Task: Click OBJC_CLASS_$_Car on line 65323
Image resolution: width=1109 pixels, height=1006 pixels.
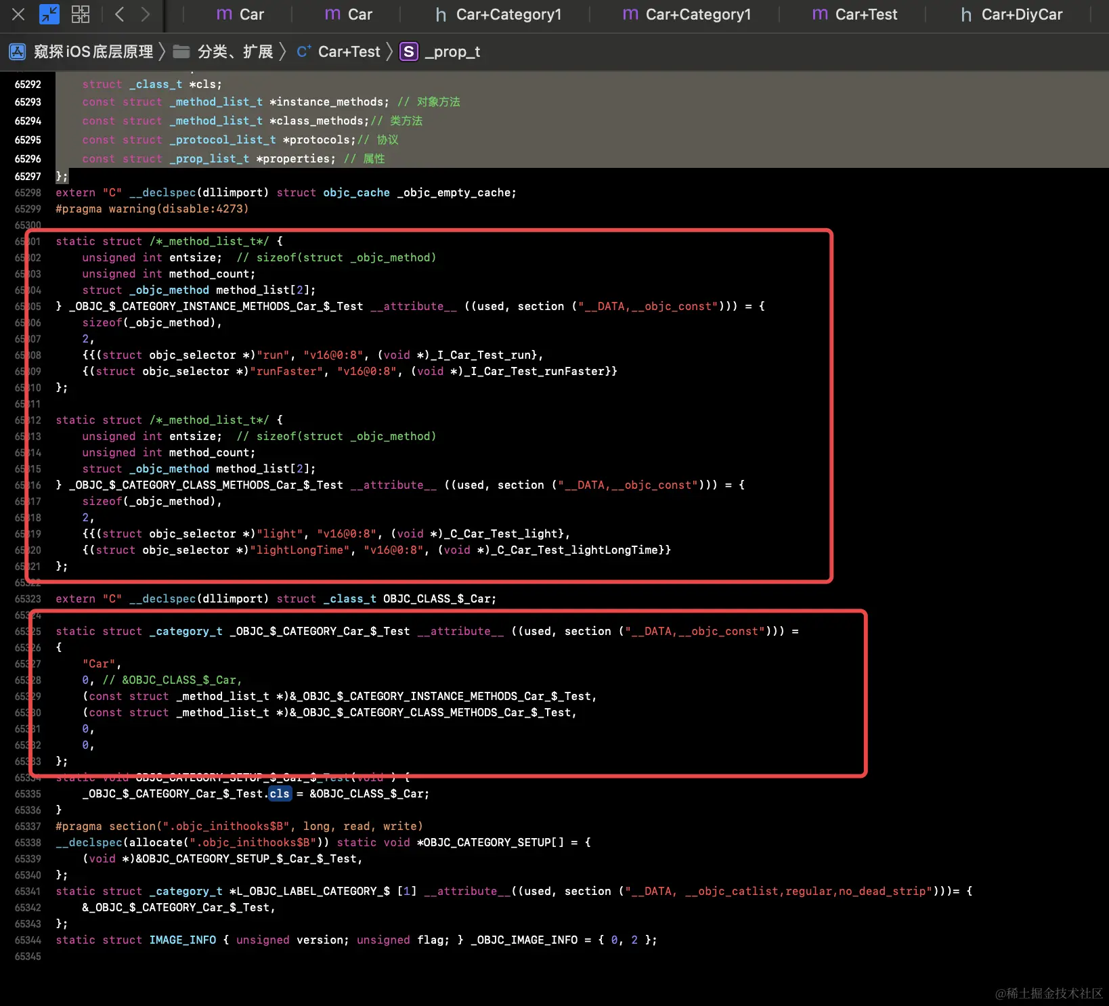Action: tap(437, 599)
